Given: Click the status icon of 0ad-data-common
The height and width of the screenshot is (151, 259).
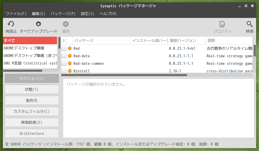Looking at the screenshot, I should tap(70, 63).
